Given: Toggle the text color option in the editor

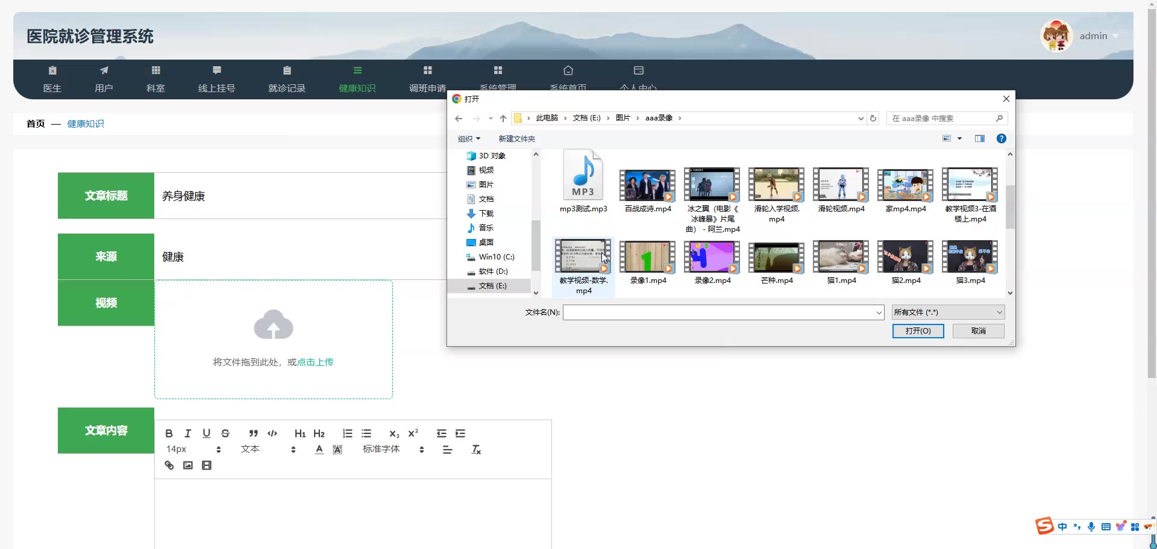Looking at the screenshot, I should tap(319, 450).
